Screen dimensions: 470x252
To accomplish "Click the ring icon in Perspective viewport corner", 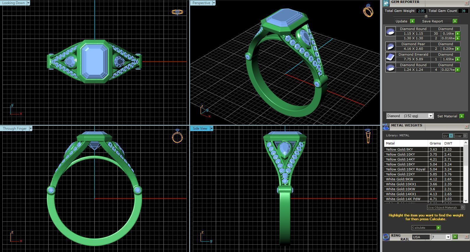I will 368,10.
